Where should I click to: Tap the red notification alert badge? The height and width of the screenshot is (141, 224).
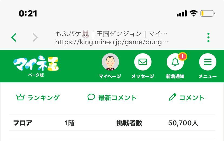182,56
